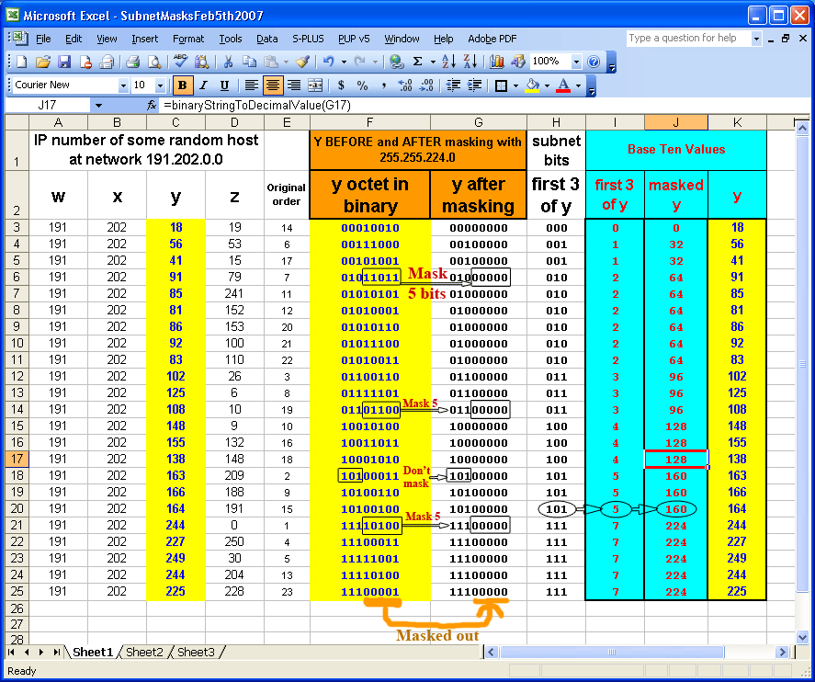Screen dimensions: 815x682
Task: Sort data ascending with Sort A-Z icon
Action: point(448,61)
